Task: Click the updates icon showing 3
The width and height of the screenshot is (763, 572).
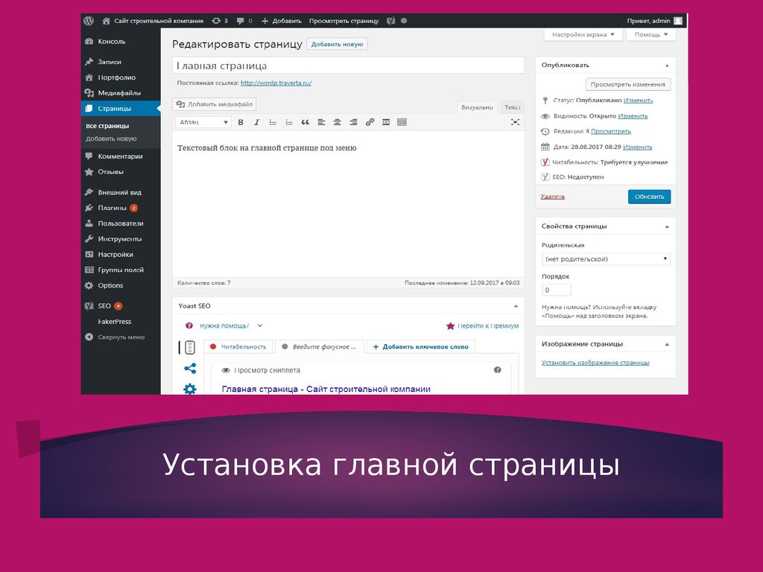Action: [220, 21]
